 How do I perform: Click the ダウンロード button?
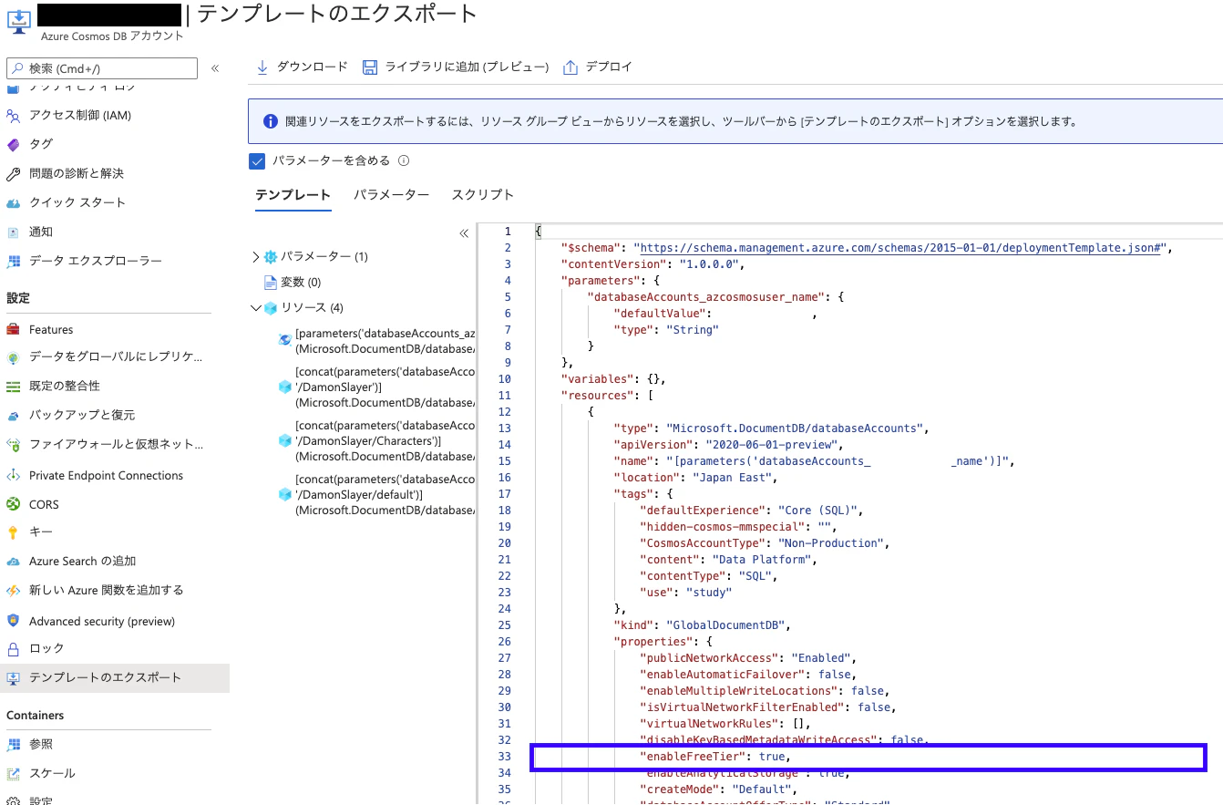302,67
